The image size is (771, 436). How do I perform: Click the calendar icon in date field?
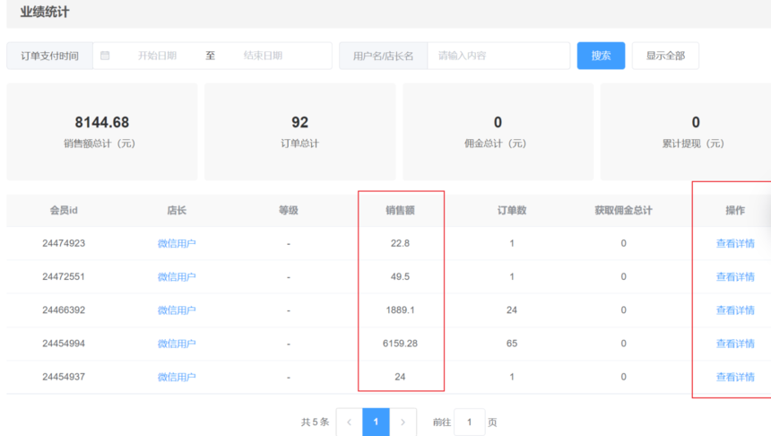(x=105, y=56)
